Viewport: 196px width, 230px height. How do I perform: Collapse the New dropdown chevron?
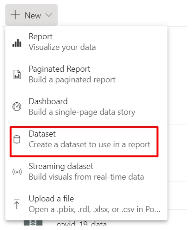(49, 15)
